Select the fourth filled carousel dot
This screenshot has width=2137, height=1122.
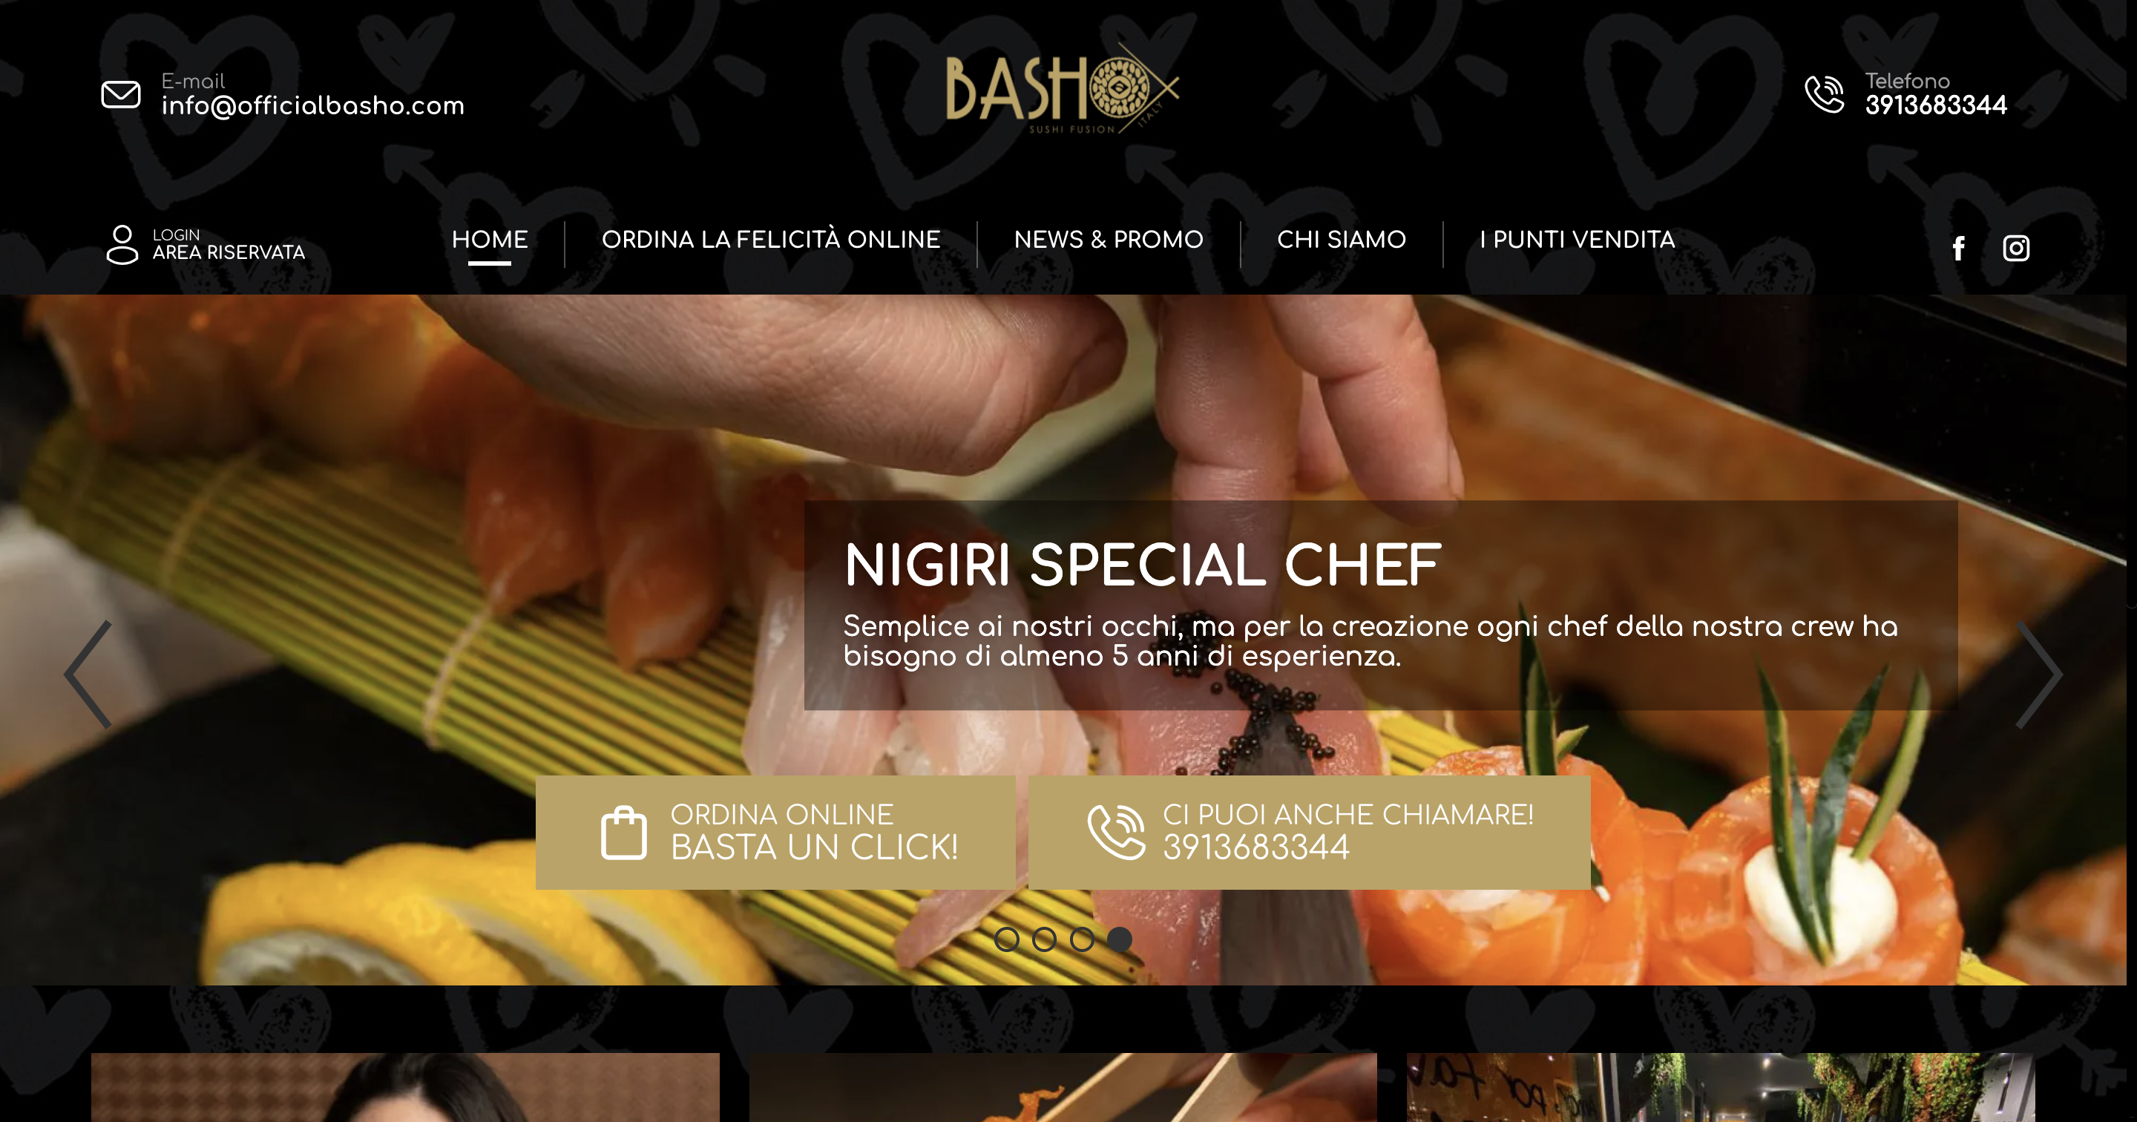1119,939
